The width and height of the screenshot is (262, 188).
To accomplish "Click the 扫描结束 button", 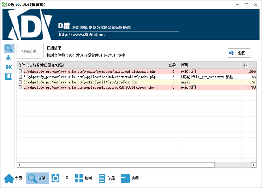I will coord(29,51).
